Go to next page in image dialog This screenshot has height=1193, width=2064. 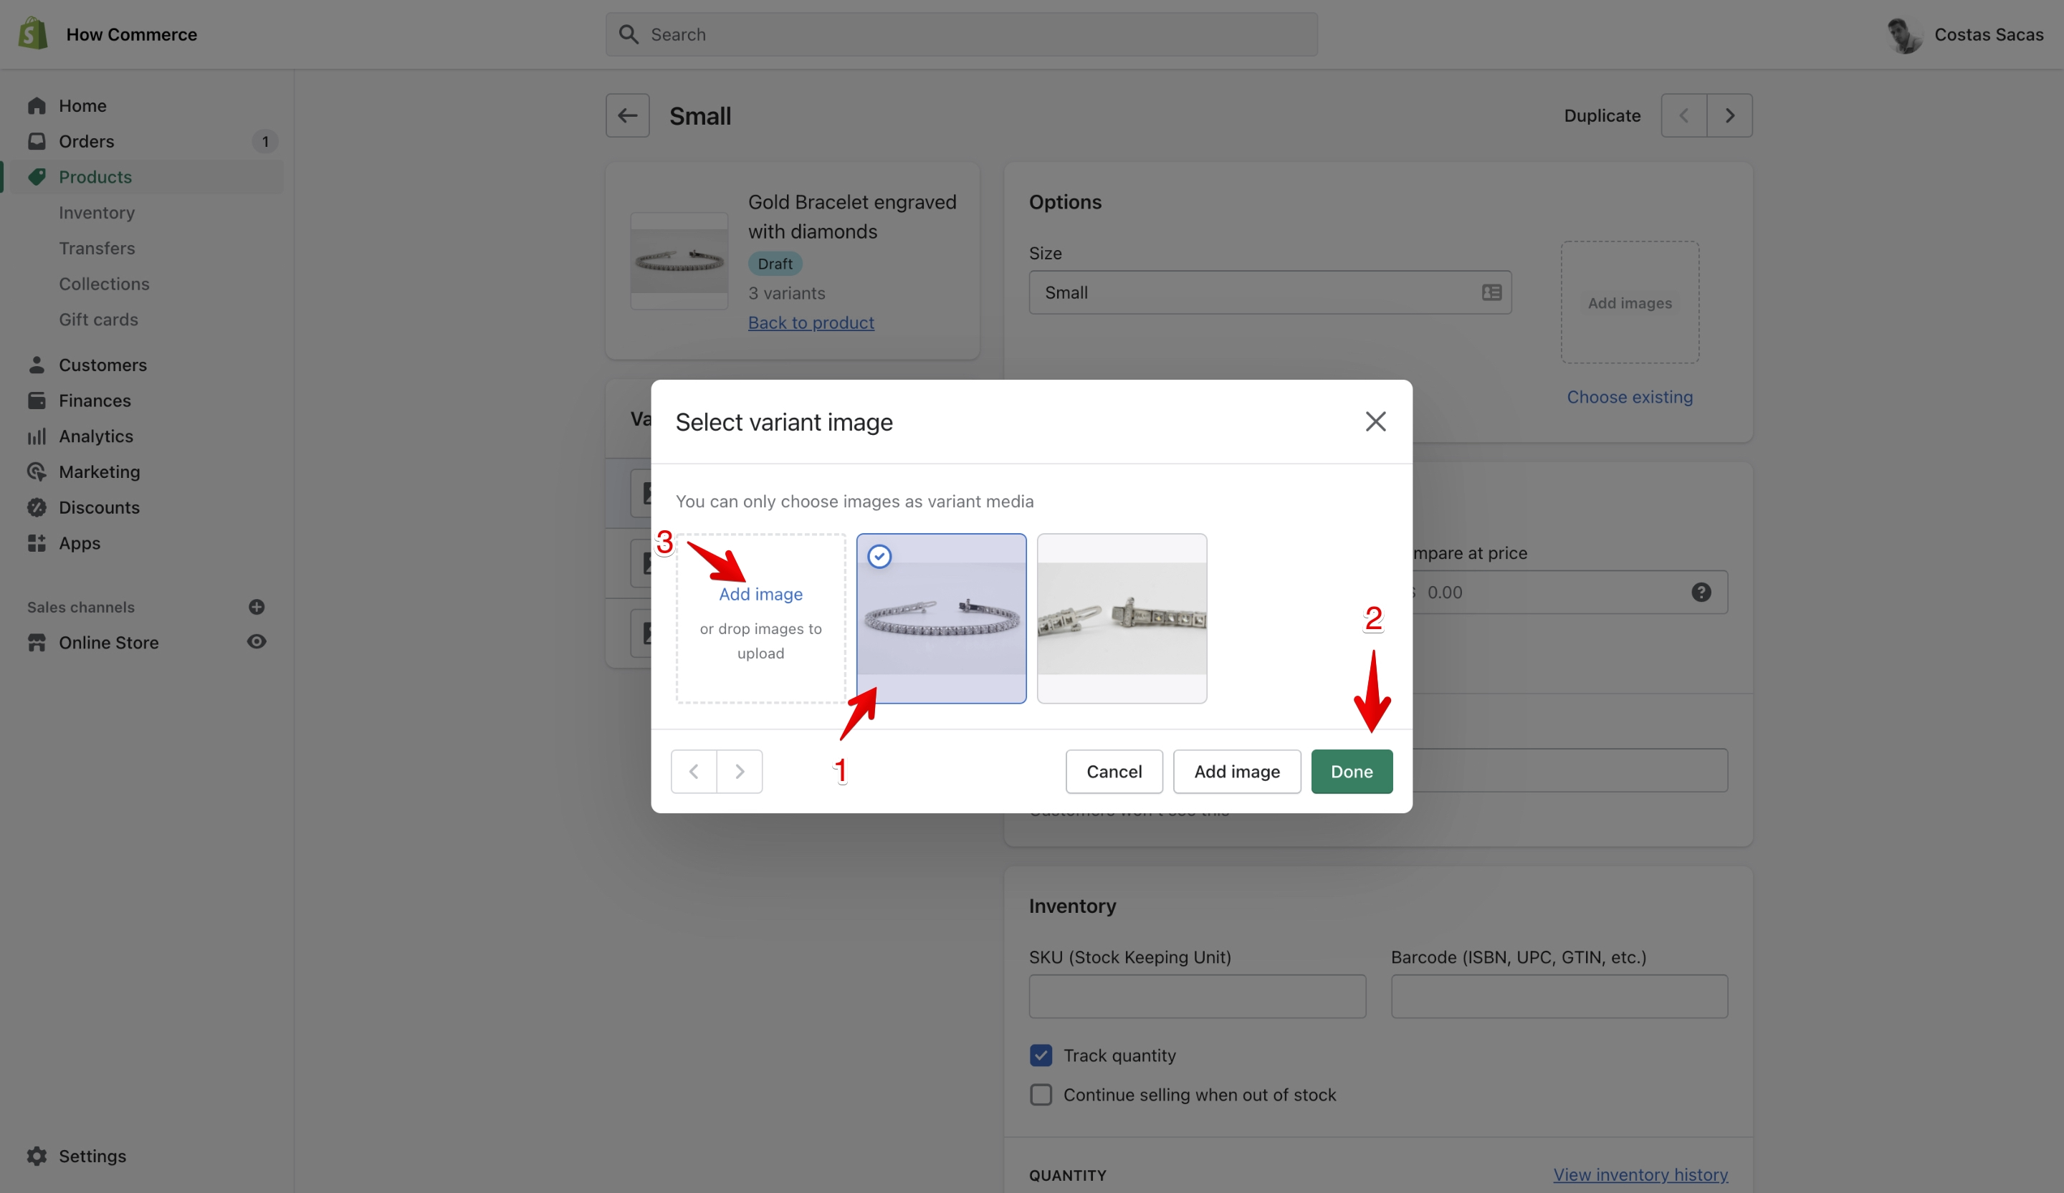740,771
